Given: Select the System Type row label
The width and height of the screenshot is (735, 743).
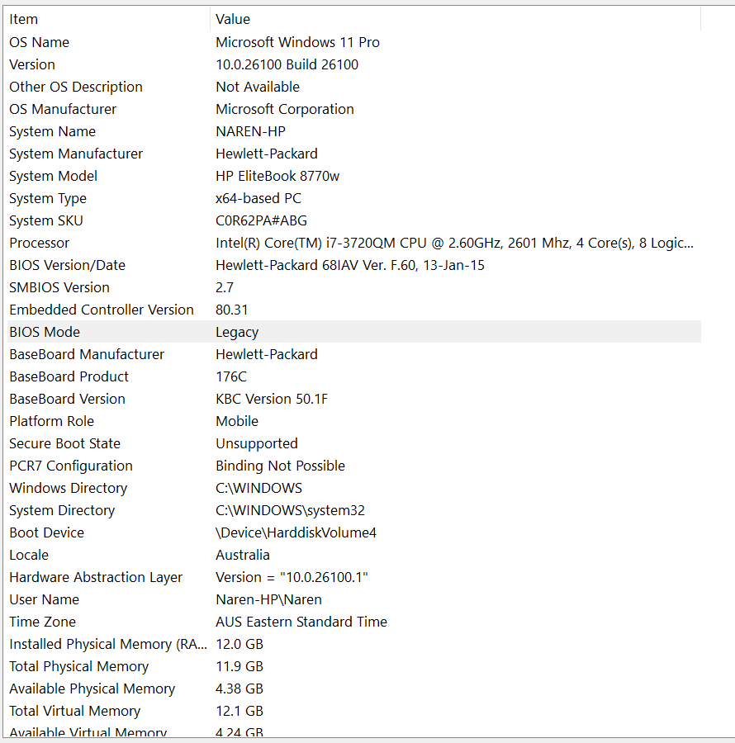Looking at the screenshot, I should 48,198.
